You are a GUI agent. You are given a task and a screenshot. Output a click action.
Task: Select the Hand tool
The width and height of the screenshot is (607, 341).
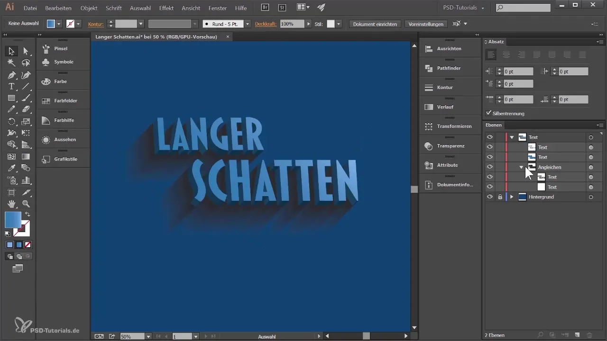[x=11, y=204]
